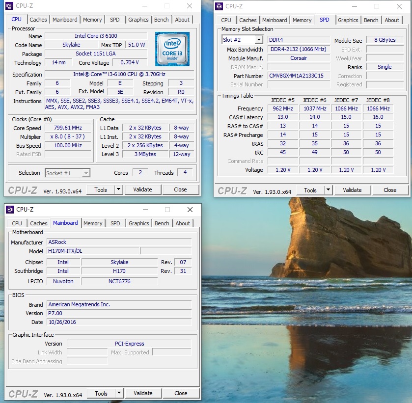Viewport: 412px width, 403px height.
Task: Click the motherboard Manufacturer field ASRock
Action: pos(119,242)
